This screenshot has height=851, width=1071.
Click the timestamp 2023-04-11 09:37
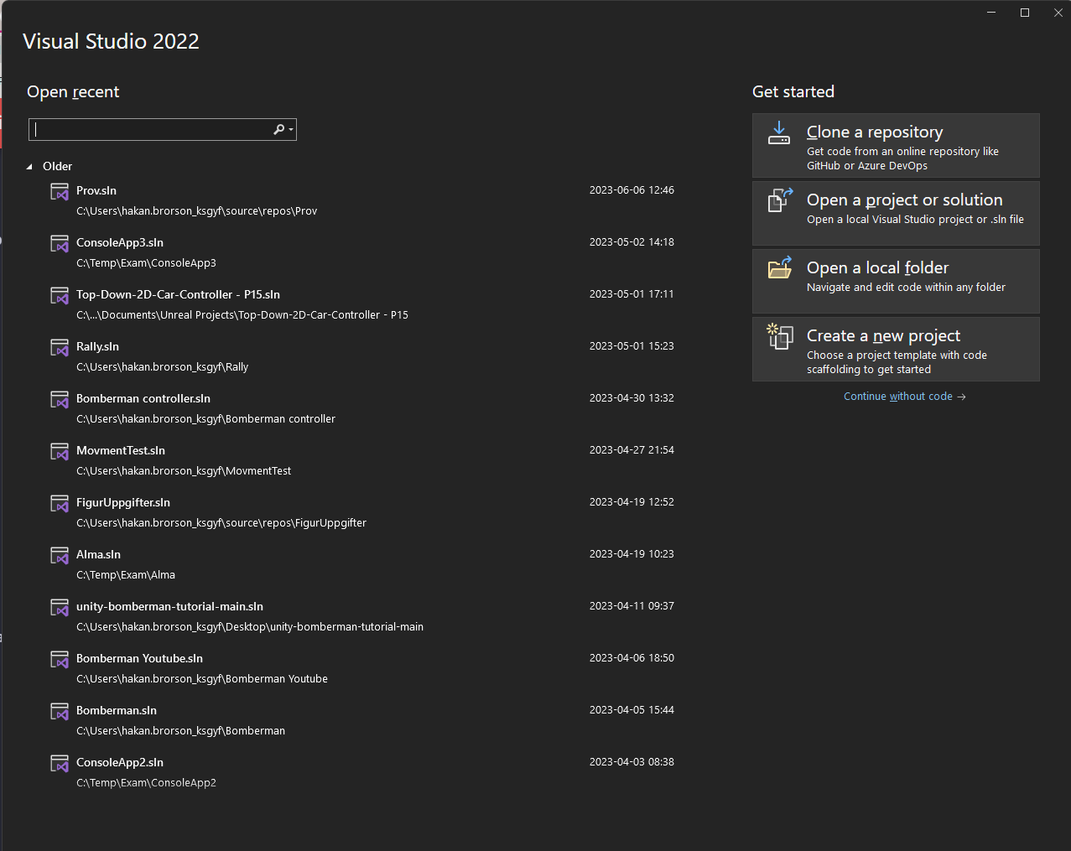coord(632,606)
